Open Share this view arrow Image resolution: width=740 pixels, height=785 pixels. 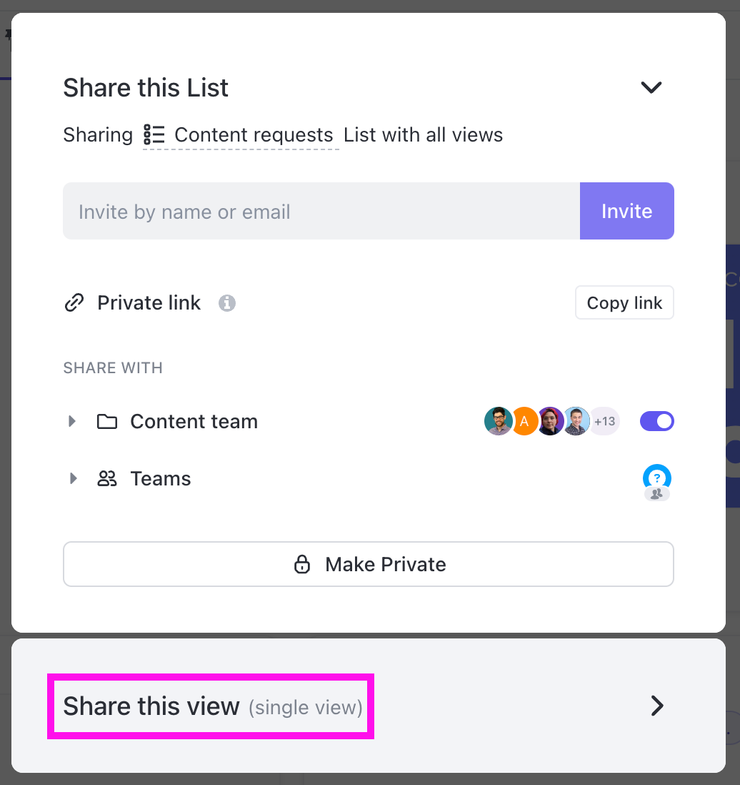(x=656, y=706)
